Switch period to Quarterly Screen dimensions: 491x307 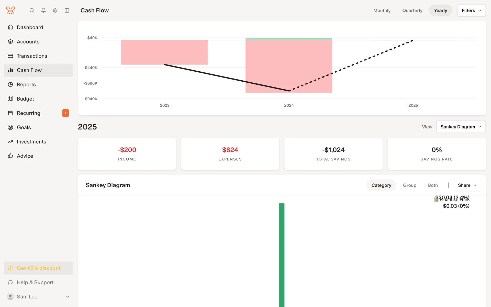tap(412, 10)
